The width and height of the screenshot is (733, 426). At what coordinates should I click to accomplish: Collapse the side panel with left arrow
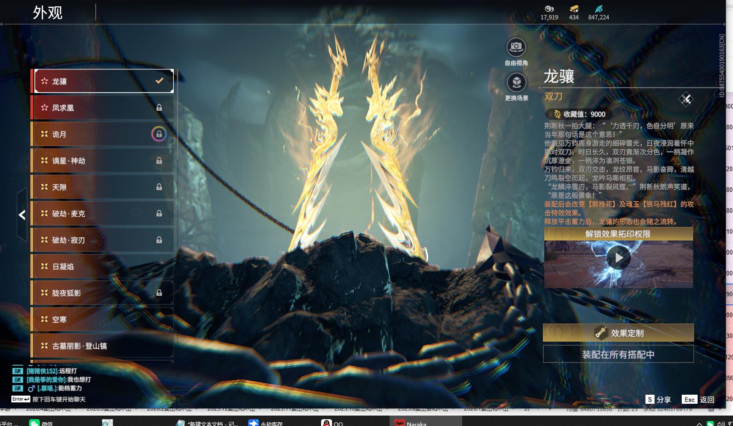22,215
